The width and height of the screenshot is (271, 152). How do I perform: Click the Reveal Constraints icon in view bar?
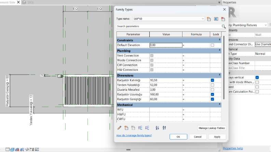(32, 149)
